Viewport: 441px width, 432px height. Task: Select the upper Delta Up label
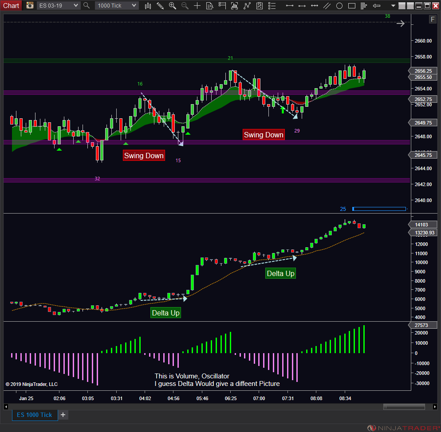(x=280, y=273)
